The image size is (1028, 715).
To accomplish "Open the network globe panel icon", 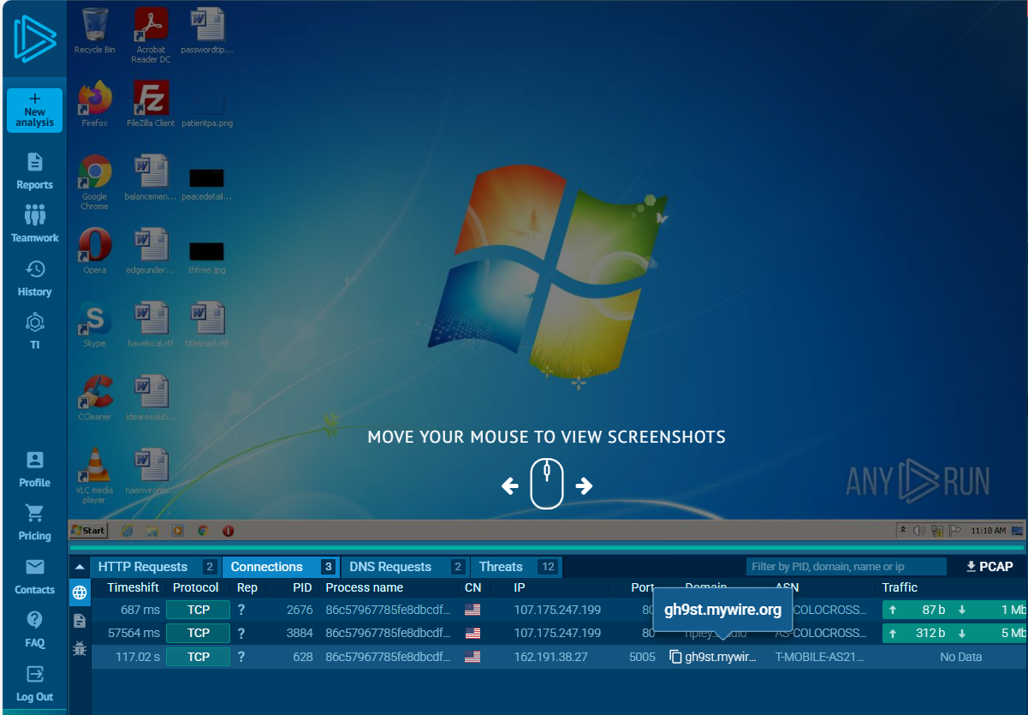I will tap(80, 593).
